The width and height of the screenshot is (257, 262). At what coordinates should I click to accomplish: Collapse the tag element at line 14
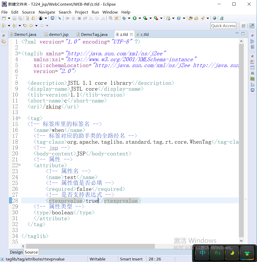click(x=19, y=118)
